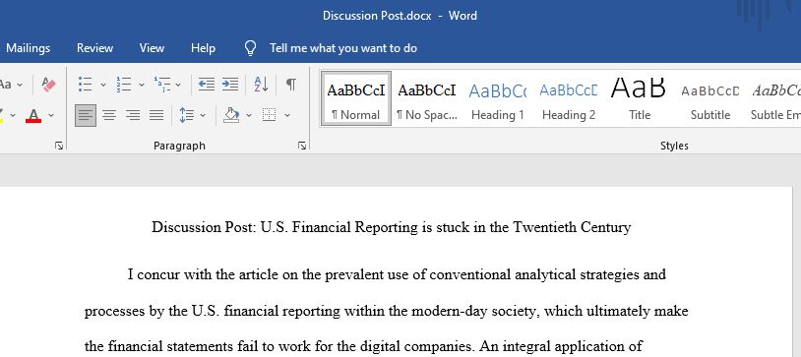Center the paragraph text
Viewport: 801px width, 357px height.
click(x=109, y=115)
